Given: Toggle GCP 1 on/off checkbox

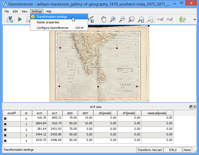Looking at the screenshot, I should coord(5,124).
